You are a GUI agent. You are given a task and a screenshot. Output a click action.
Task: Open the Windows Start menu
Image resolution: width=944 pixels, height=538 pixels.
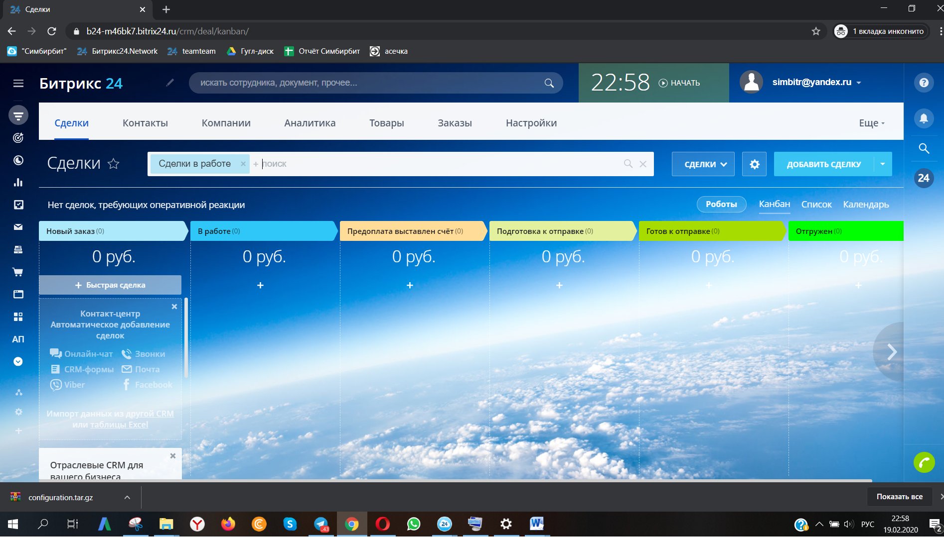(13, 524)
